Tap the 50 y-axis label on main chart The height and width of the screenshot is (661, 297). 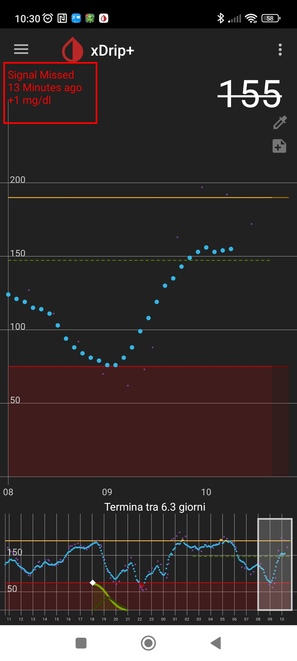pyautogui.click(x=15, y=400)
